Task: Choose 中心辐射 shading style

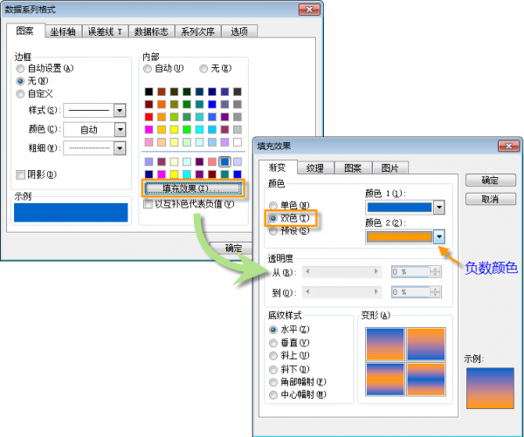Action: (273, 395)
